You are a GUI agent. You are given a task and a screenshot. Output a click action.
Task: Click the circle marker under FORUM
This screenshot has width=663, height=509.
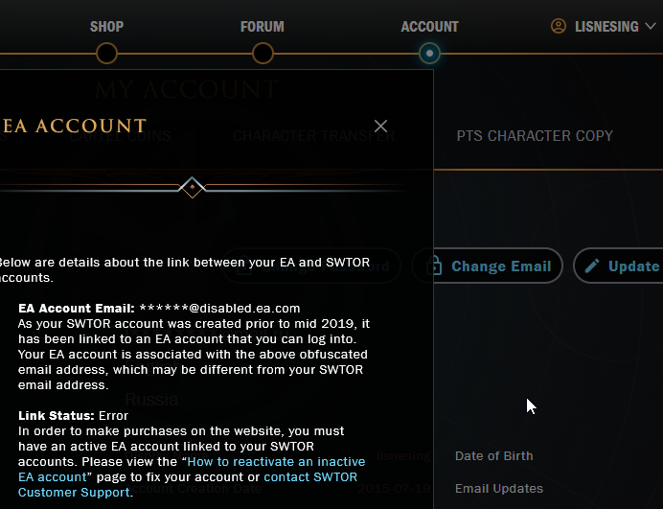click(x=263, y=54)
